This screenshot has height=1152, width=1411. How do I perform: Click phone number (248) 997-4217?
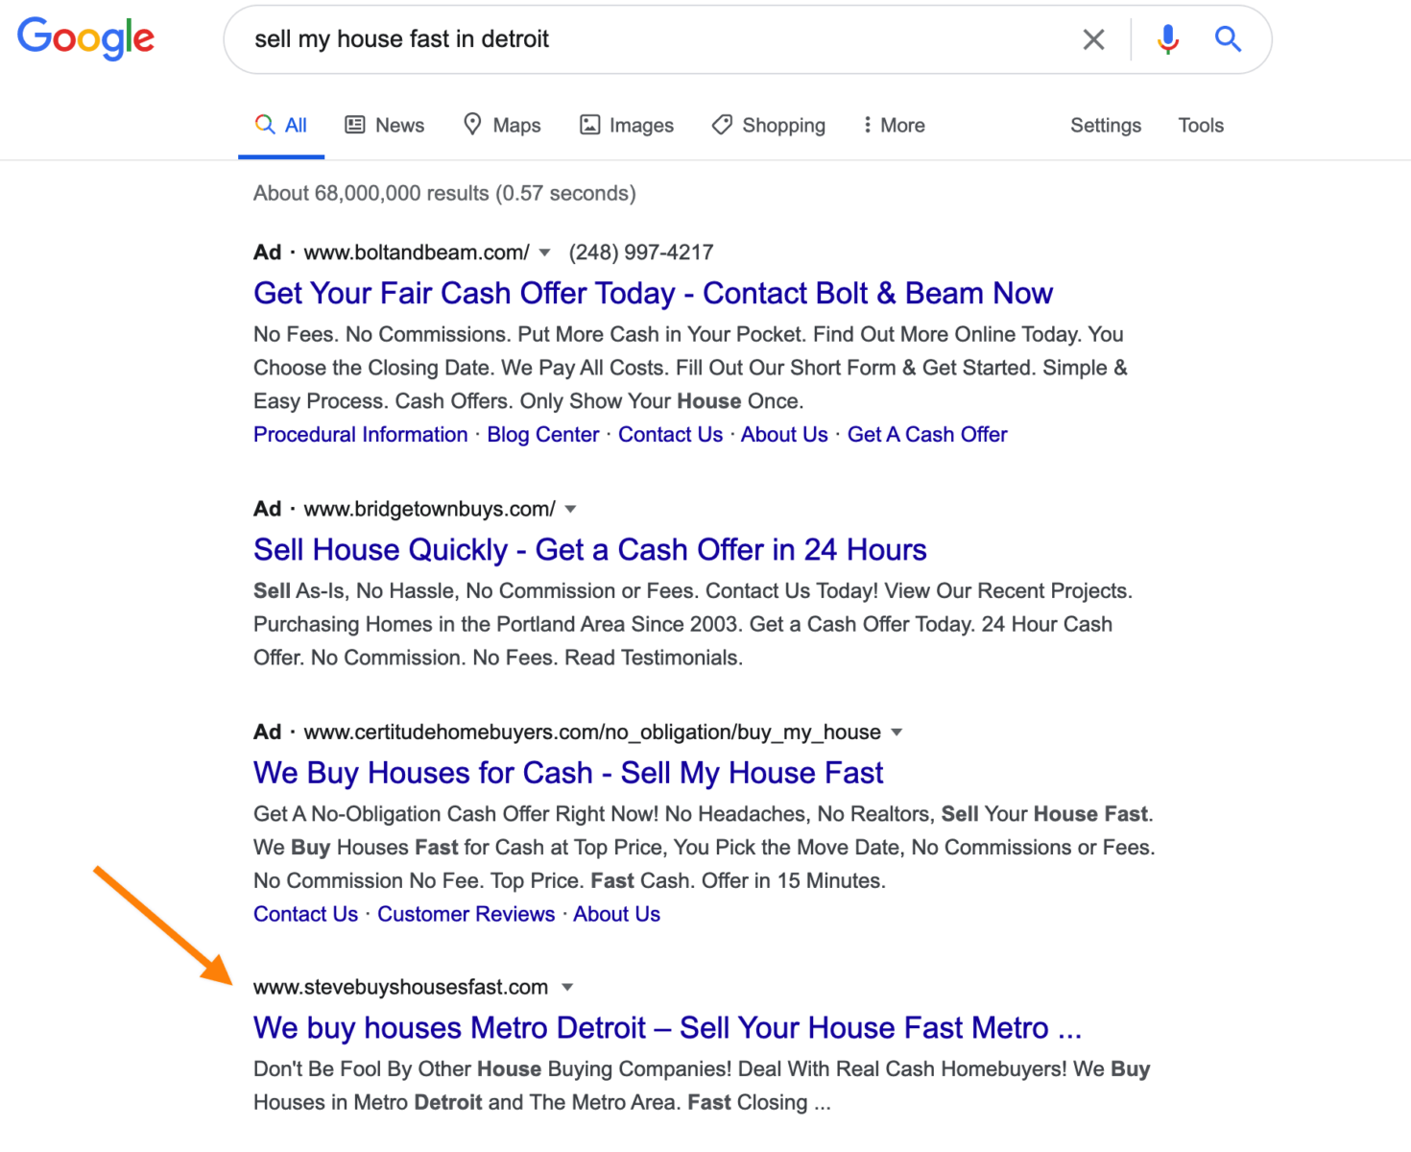click(641, 253)
